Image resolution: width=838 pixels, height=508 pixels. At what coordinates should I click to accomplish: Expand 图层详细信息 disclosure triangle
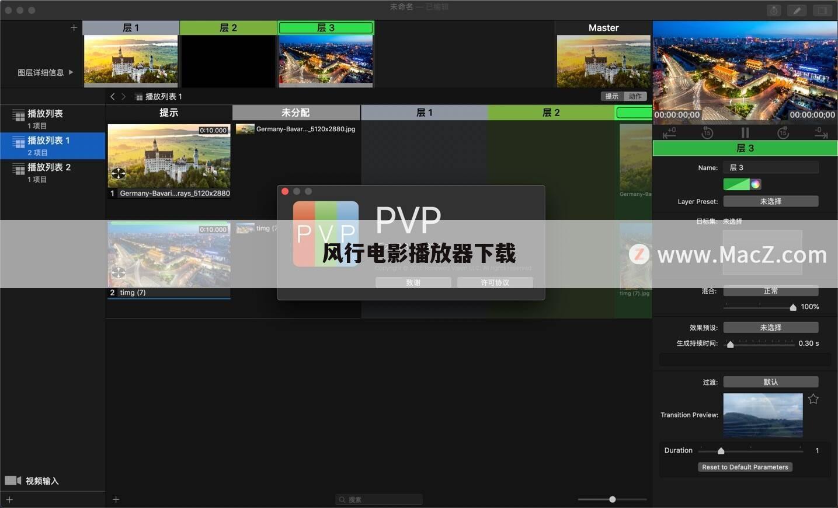(x=71, y=72)
